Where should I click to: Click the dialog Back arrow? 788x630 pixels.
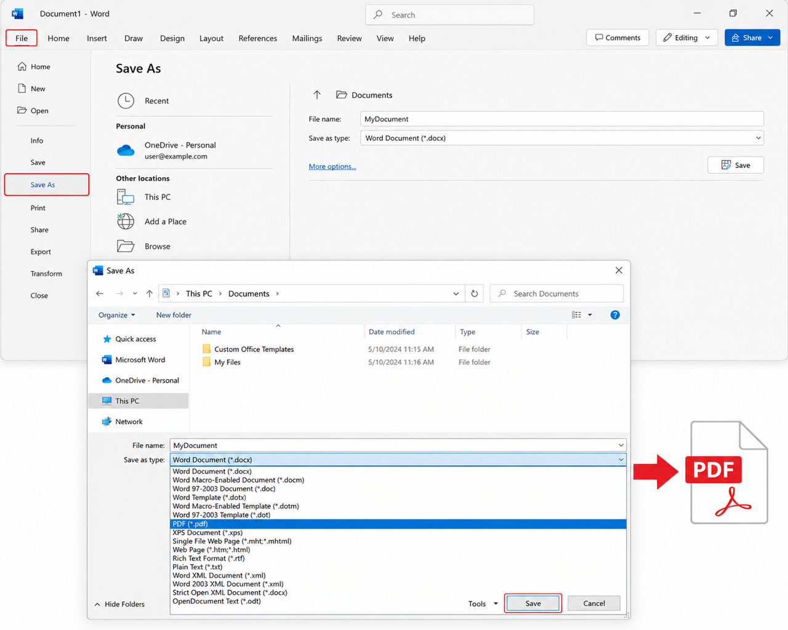click(100, 293)
